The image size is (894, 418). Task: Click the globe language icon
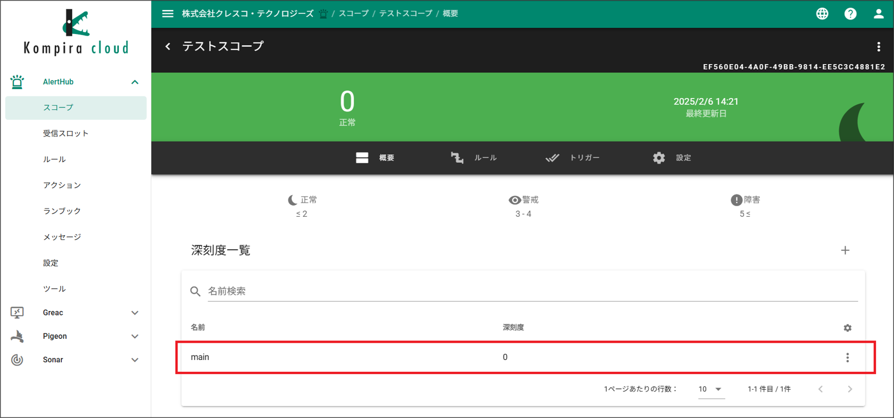(x=822, y=13)
